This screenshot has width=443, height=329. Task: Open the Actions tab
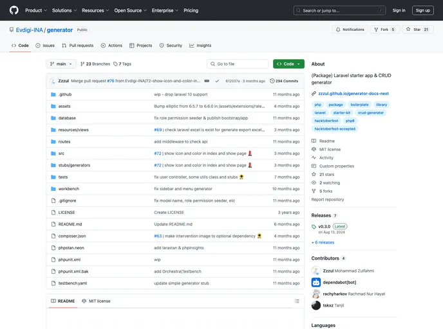(x=111, y=46)
